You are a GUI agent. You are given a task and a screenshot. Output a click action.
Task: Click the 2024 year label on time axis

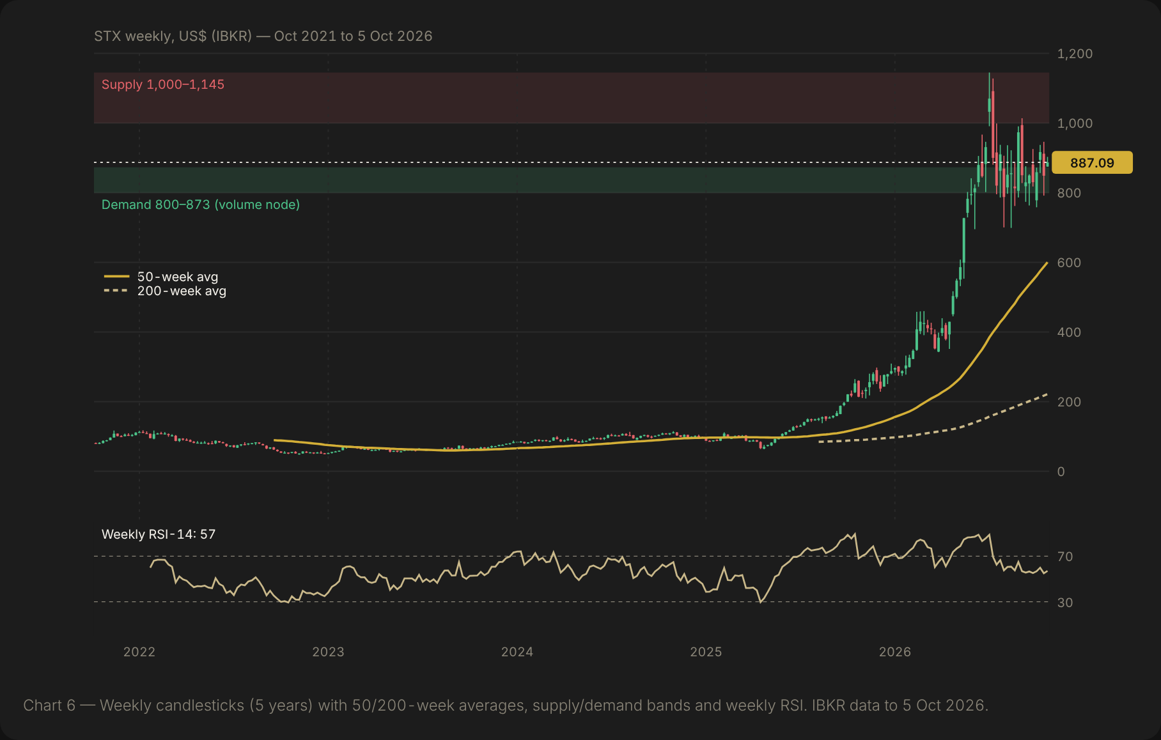[x=517, y=652]
